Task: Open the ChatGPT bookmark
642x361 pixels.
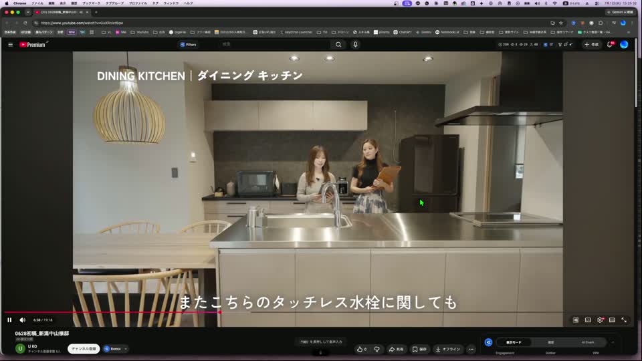Action: point(403,32)
